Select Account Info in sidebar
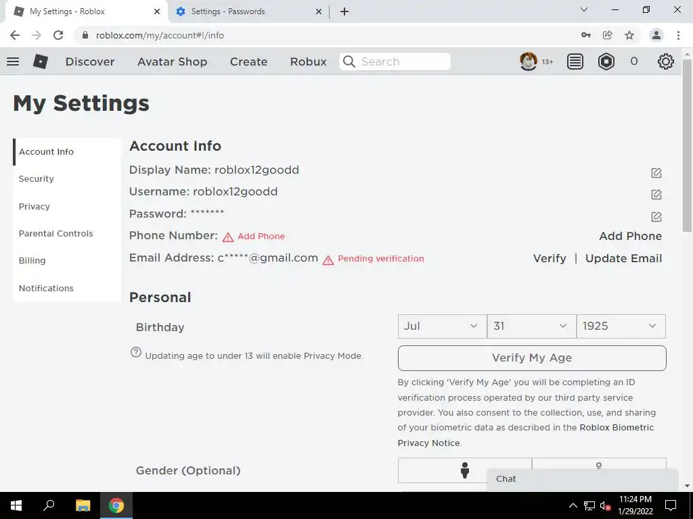Image resolution: width=693 pixels, height=519 pixels. tap(46, 152)
